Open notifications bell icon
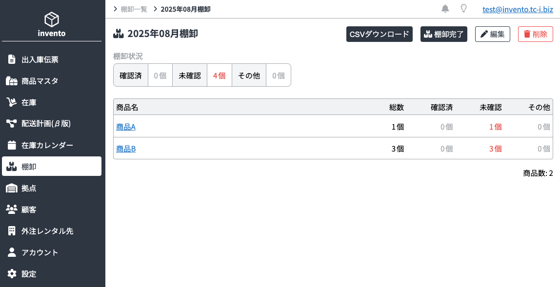The width and height of the screenshot is (560, 287). (445, 9)
